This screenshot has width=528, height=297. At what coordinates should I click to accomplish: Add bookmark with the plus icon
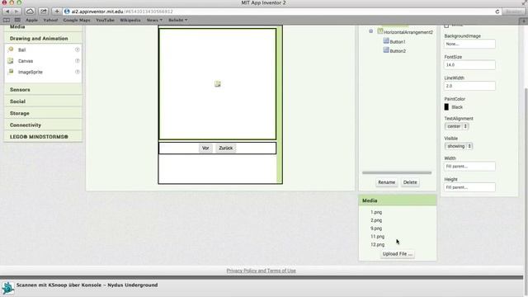coord(57,12)
